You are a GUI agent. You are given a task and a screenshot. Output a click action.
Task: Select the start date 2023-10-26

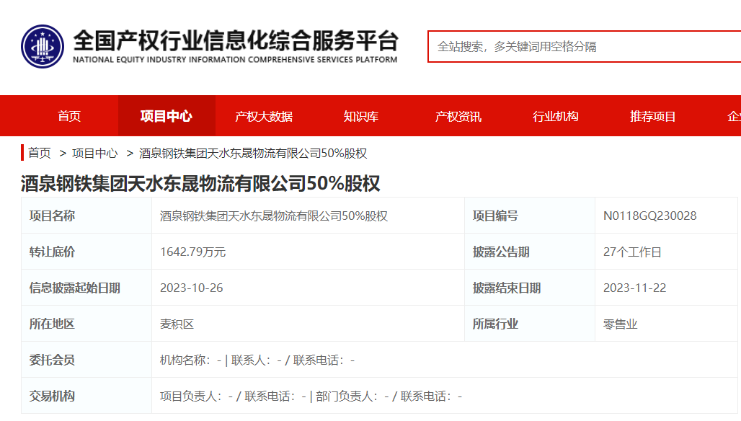click(x=192, y=288)
